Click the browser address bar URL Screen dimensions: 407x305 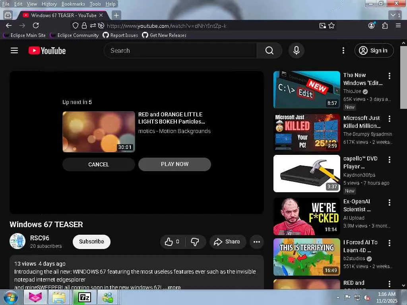[x=167, y=26]
